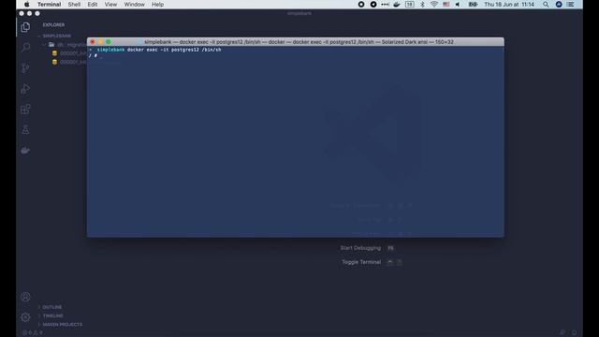Open the Docker view in VS Code activity bar
The height and width of the screenshot is (337, 599).
[25, 150]
